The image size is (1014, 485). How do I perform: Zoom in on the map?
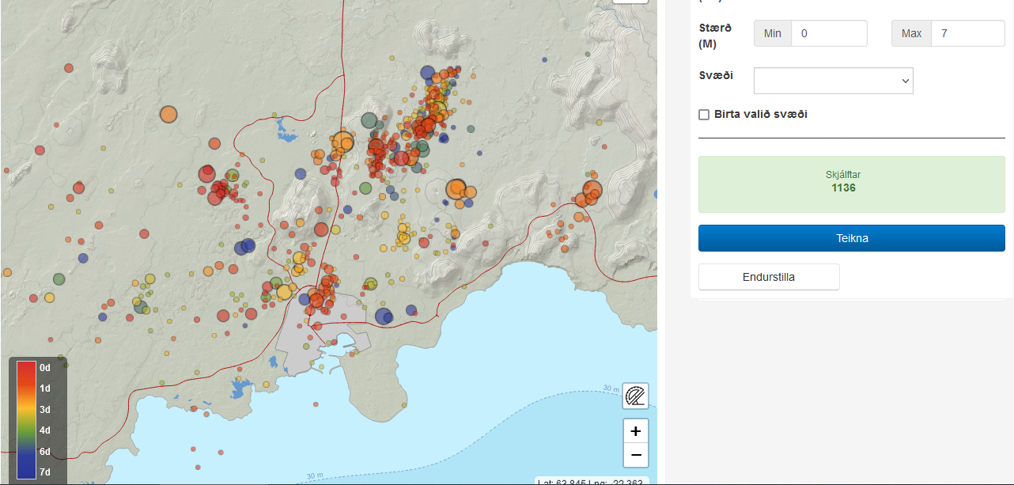[635, 431]
